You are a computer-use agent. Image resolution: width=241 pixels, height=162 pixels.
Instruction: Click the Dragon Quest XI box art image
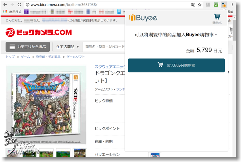(46, 105)
